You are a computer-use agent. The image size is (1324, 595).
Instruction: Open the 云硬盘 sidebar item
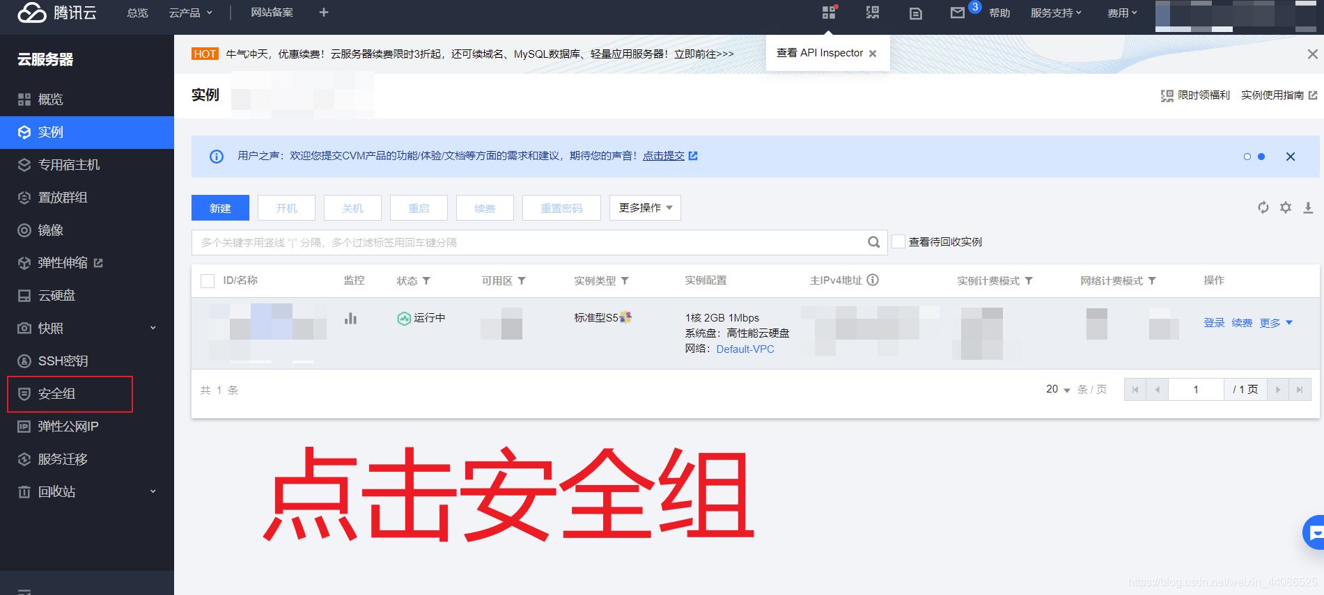point(57,296)
